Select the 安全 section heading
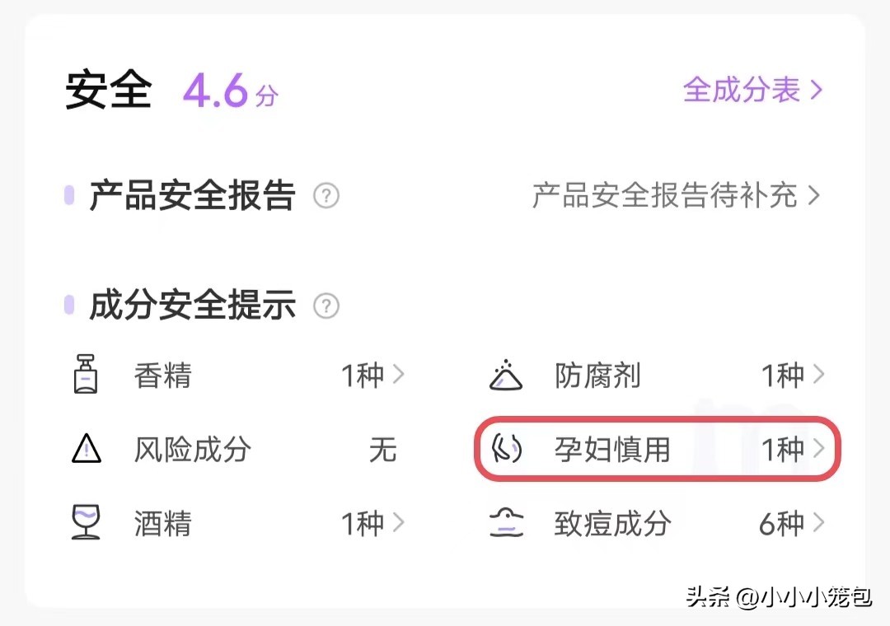 point(108,91)
